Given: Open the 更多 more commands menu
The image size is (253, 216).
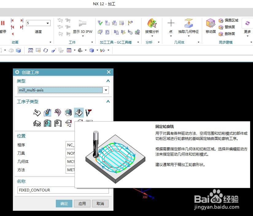Looking at the screenshot, I should (x=247, y=27).
